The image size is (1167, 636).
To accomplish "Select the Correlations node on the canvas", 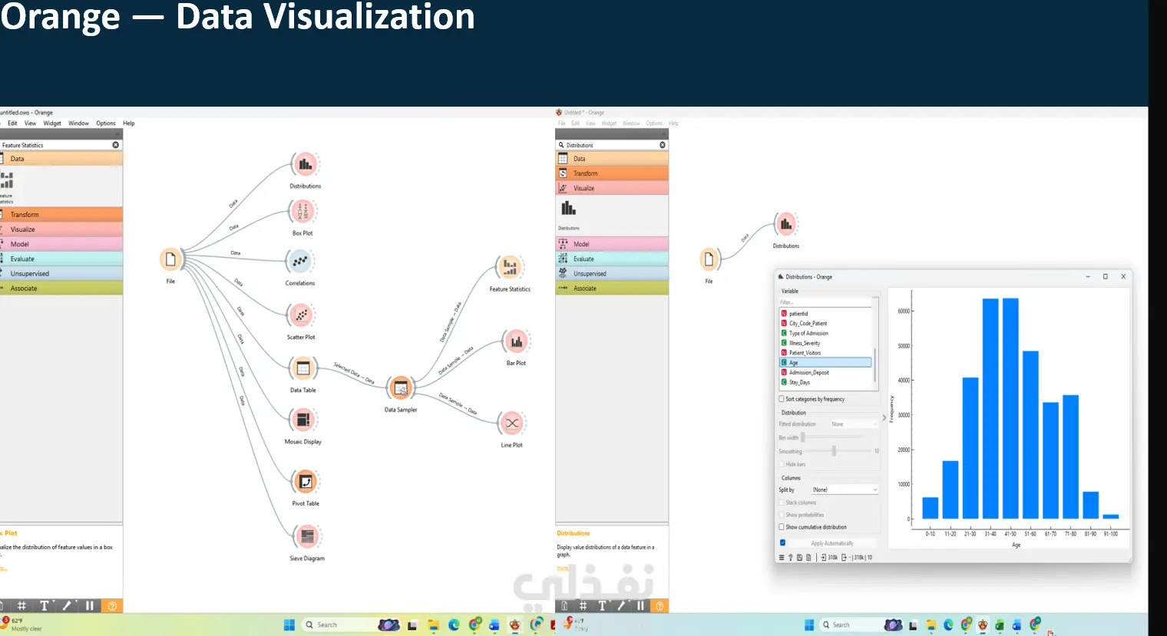I will (300, 262).
